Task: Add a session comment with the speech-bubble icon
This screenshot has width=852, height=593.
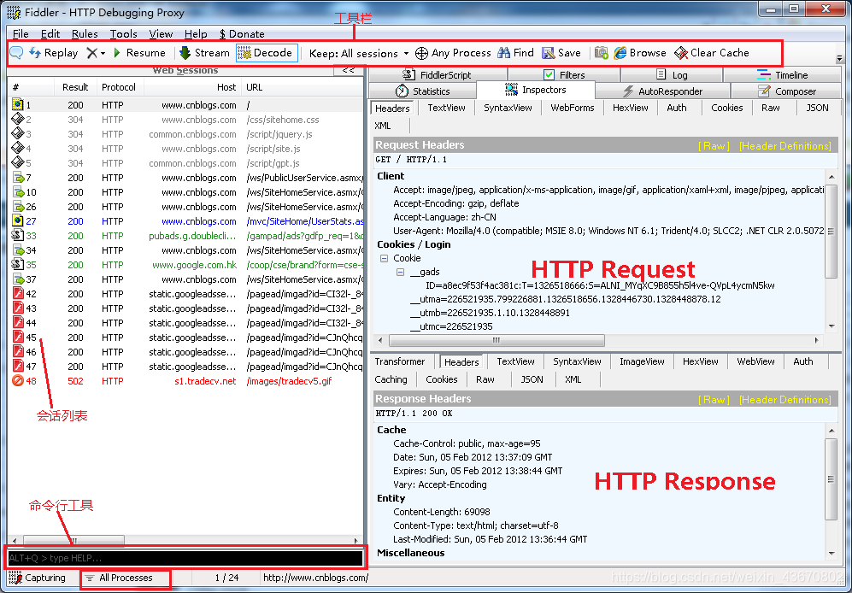Action: click(x=16, y=52)
